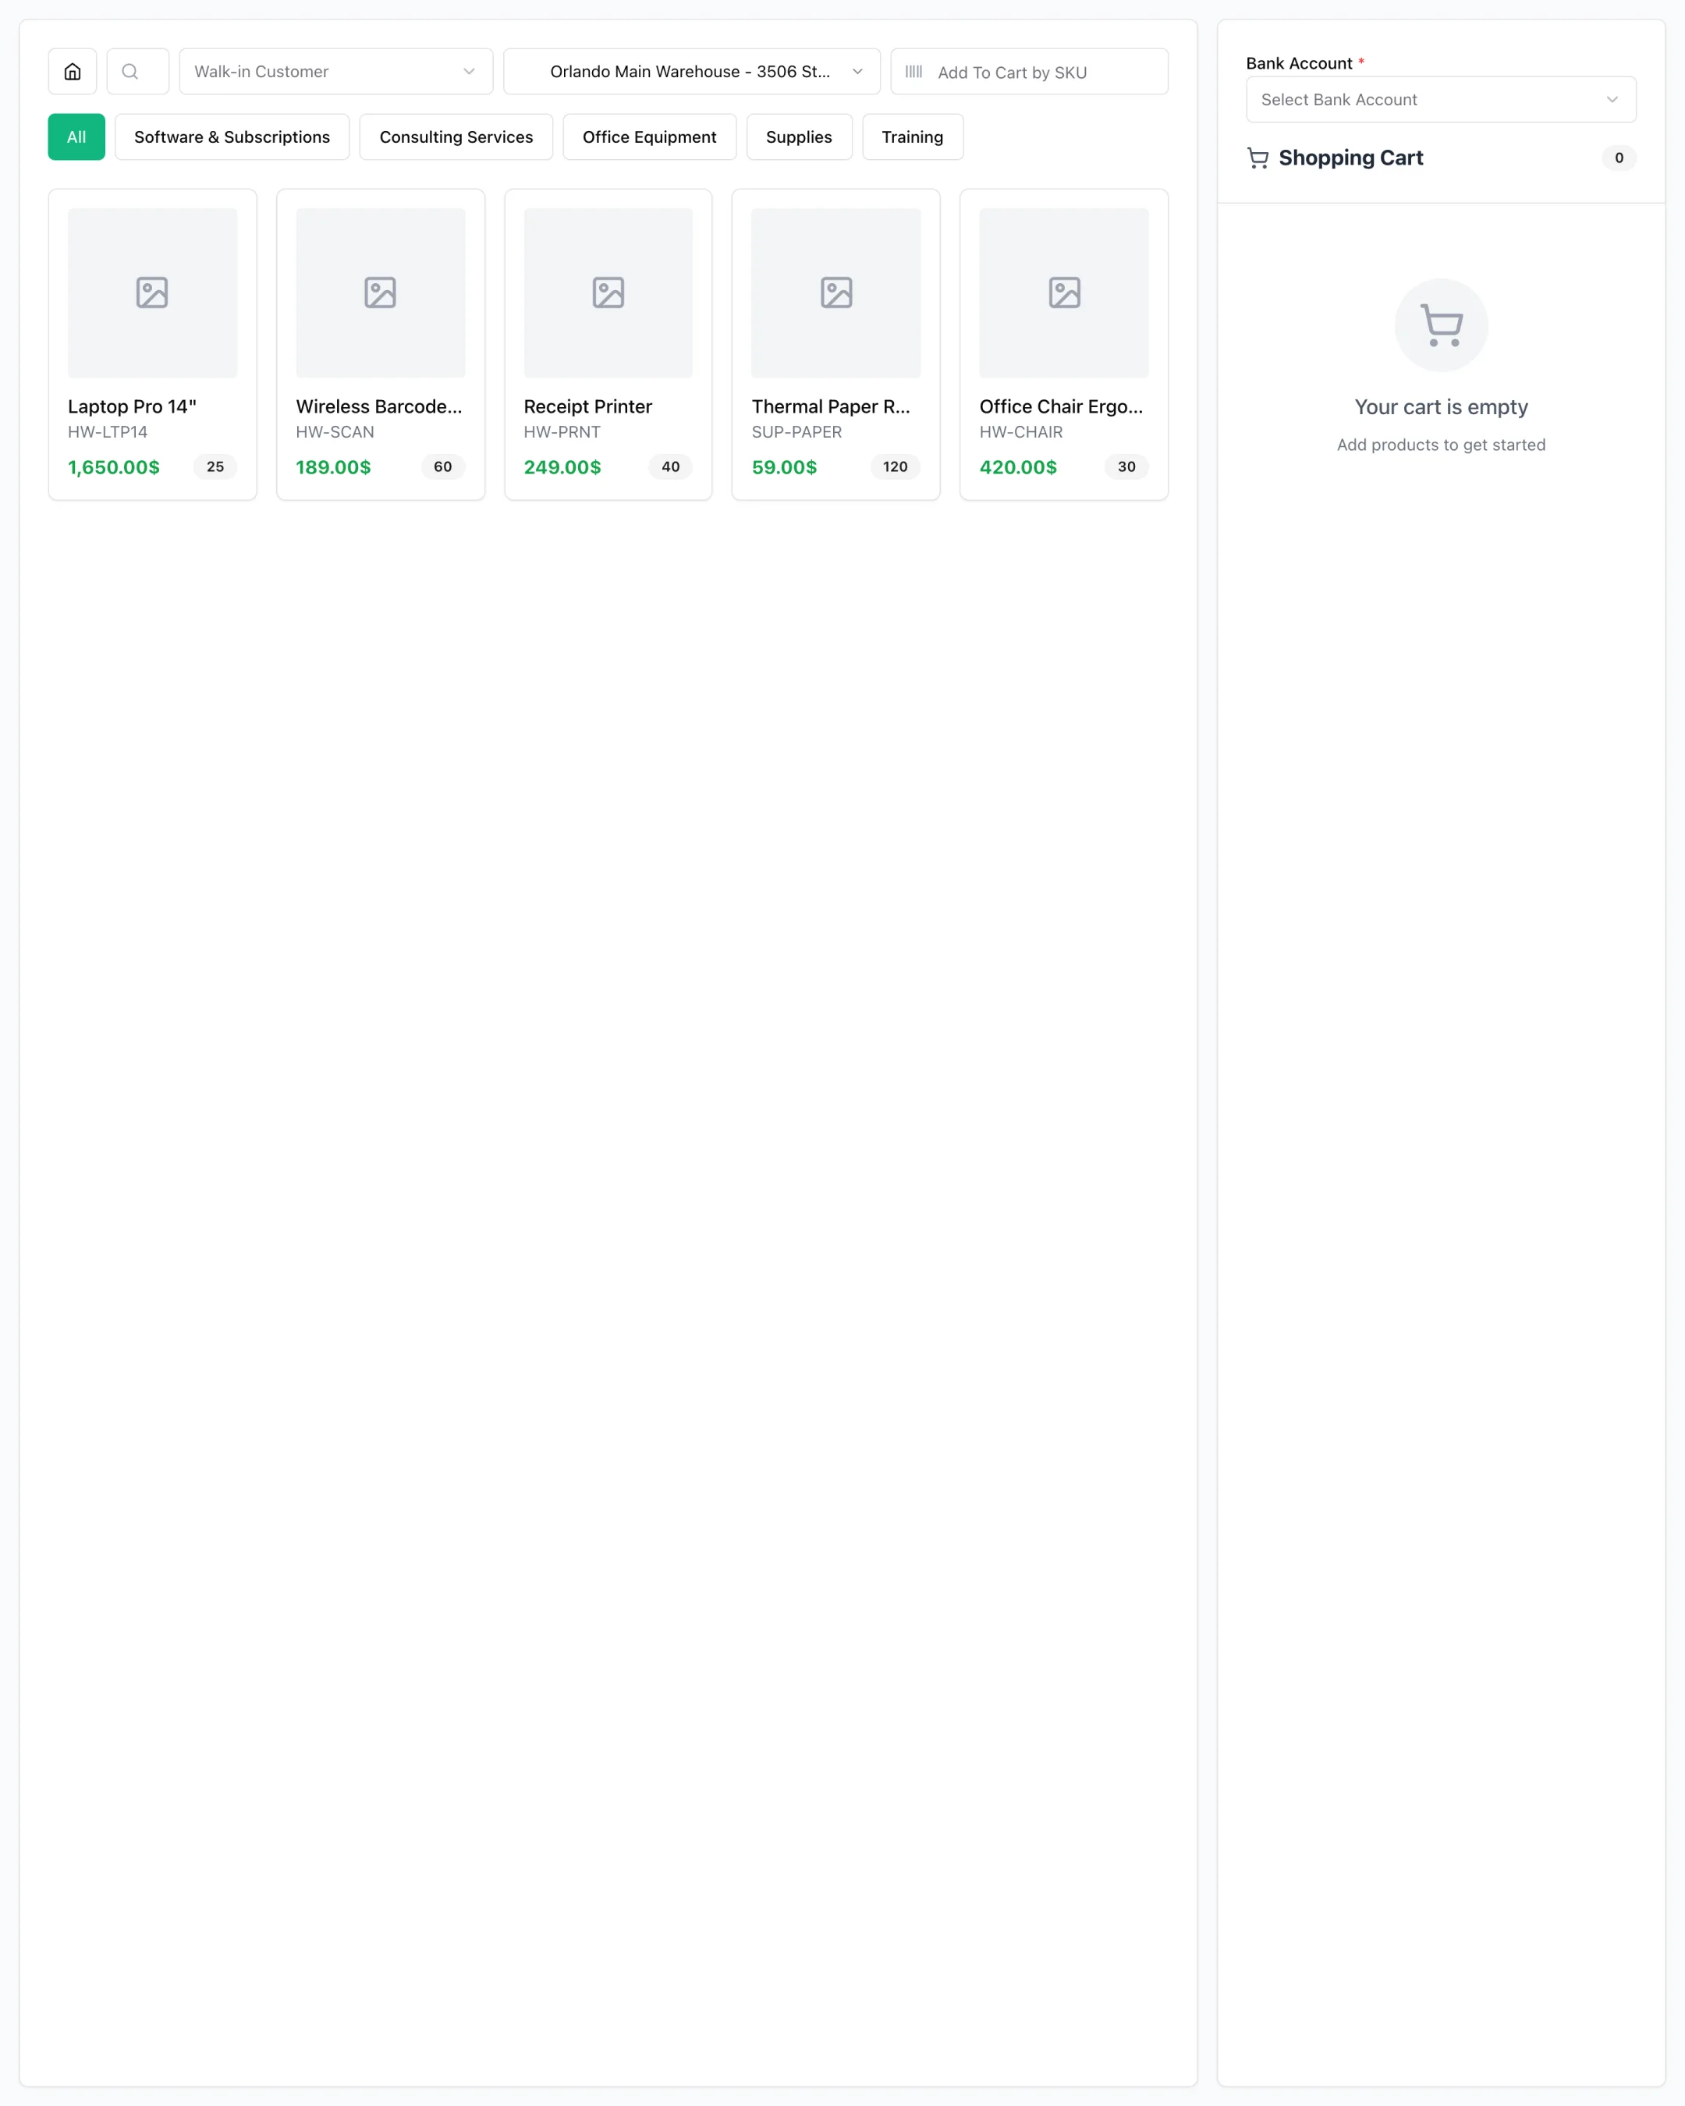Click stock badge 30 on Office Chair
The height and width of the screenshot is (2106, 1685).
point(1127,467)
